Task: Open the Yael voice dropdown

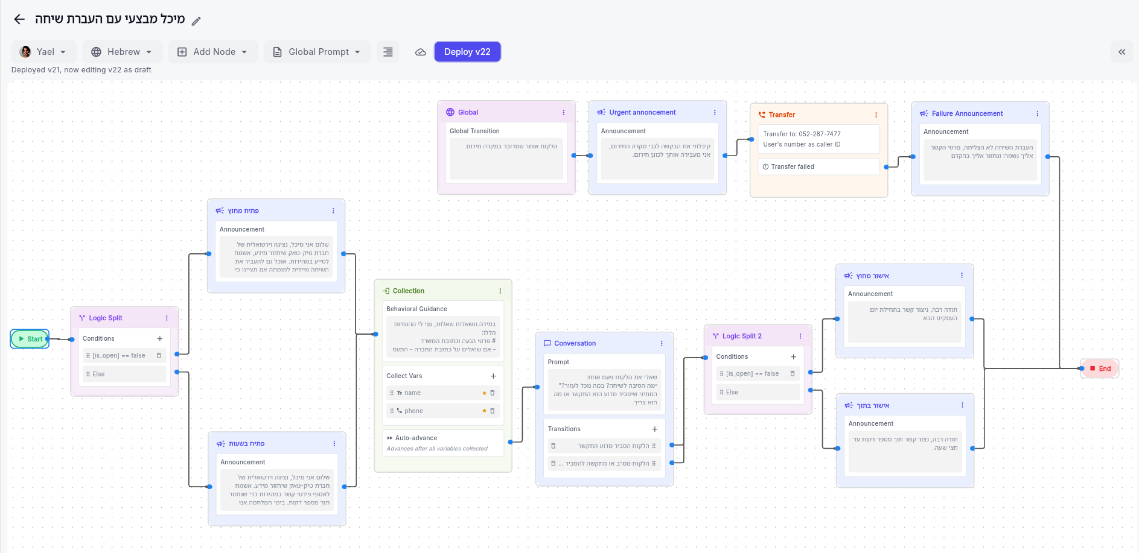Action: click(43, 52)
